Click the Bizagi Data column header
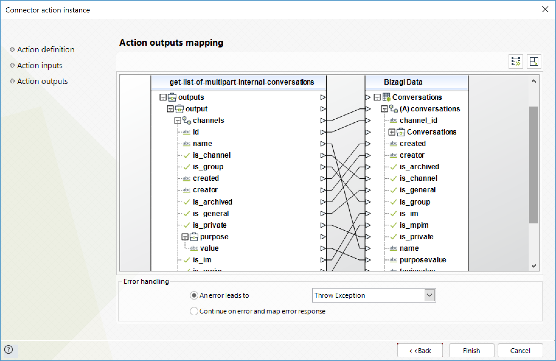Image resolution: width=556 pixels, height=361 pixels. coord(417,82)
